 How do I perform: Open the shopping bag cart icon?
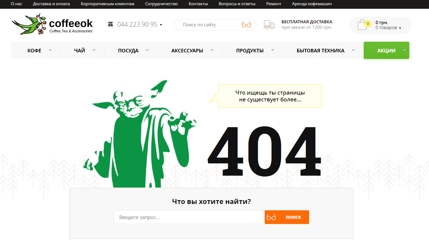tap(362, 25)
